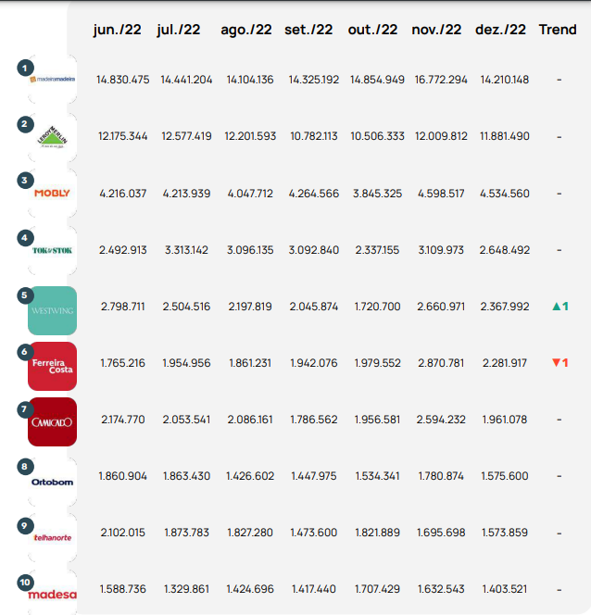This screenshot has height=615, width=591.
Task: Click the Telhanorte logo
Action: tap(53, 536)
